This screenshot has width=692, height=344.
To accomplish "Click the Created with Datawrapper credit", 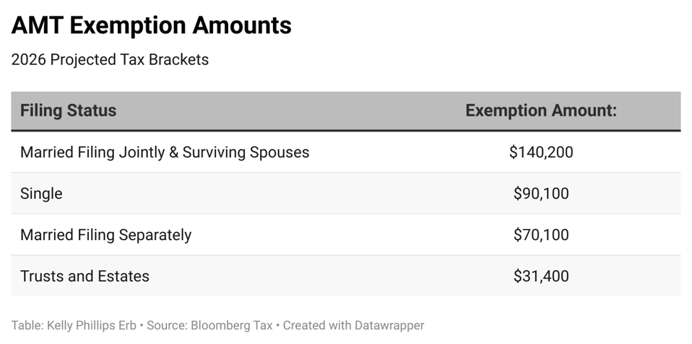I will pyautogui.click(x=353, y=325).
